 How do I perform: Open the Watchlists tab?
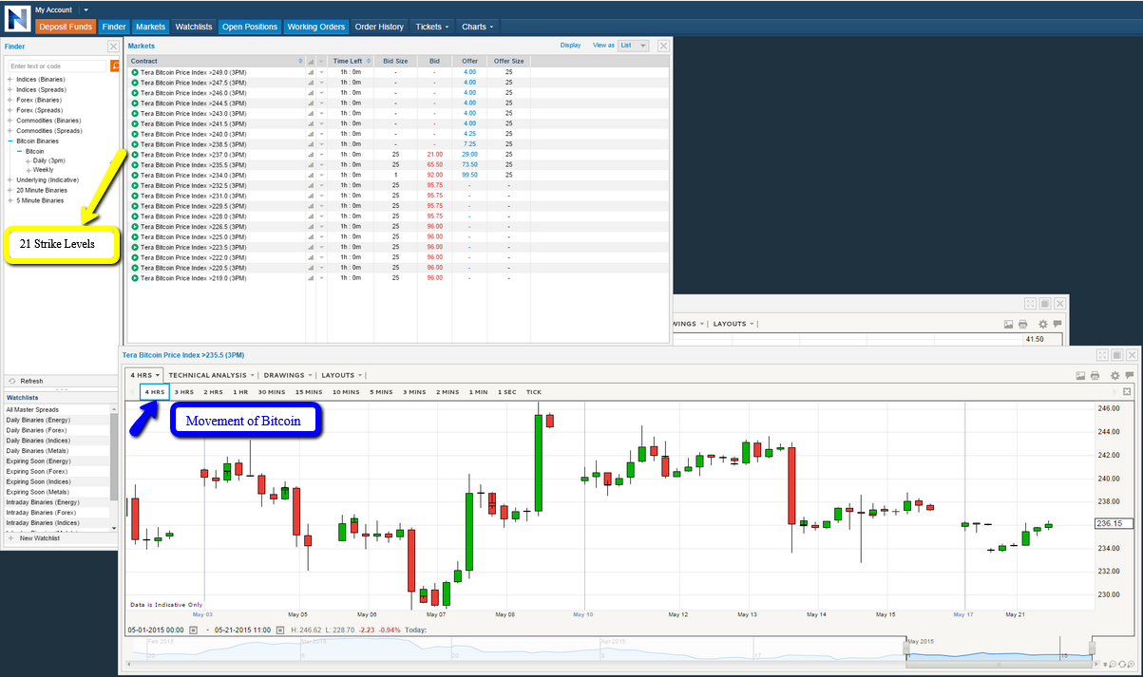[x=194, y=27]
